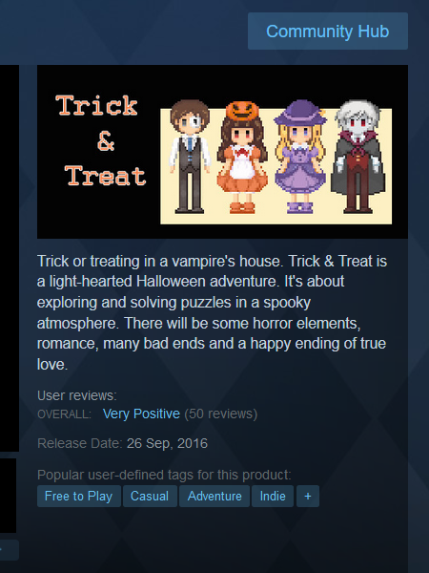The width and height of the screenshot is (429, 573).
Task: Select the Free to Play tag
Action: coord(79,496)
